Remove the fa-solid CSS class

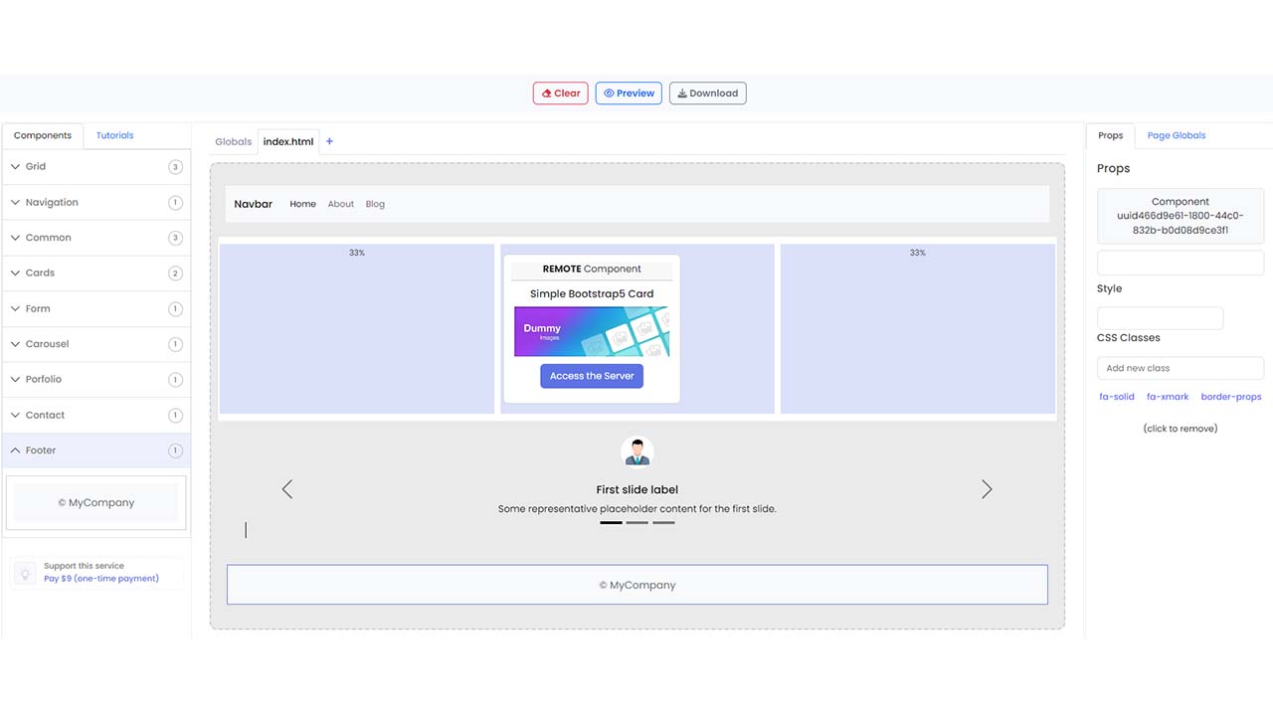[1117, 396]
